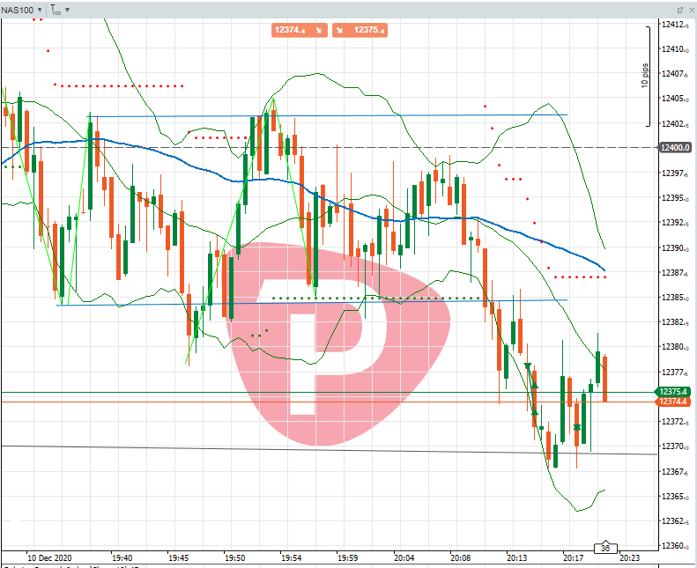Screen dimensions: 697x568
Task: Close the NAS100 chart
Action: click(692, 10)
